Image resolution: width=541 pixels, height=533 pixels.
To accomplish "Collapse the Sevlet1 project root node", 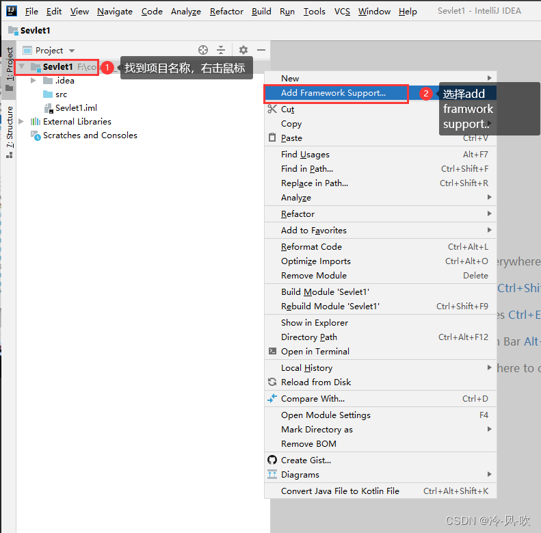I will pyautogui.click(x=21, y=66).
